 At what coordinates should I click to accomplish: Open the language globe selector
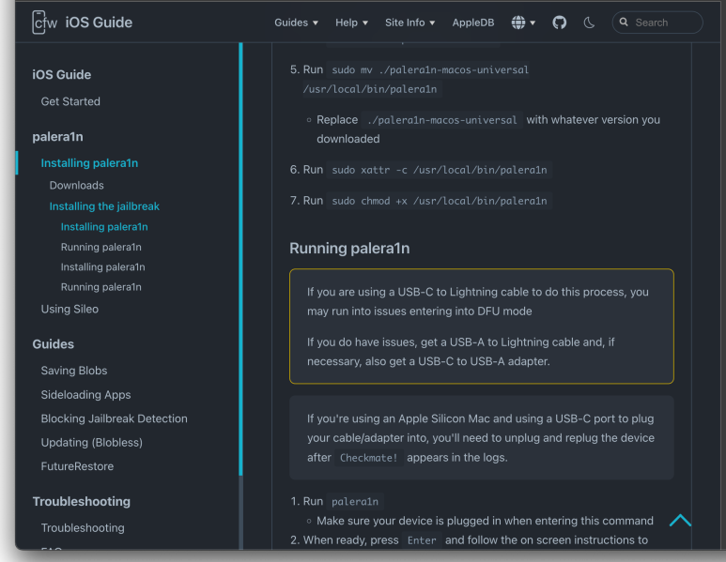[523, 23]
